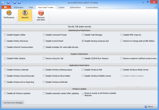
Task: Open the About link in status bar
Action: pyautogui.click(x=151, y=107)
